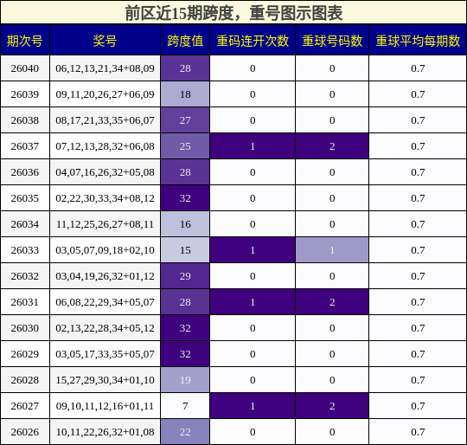467x445 pixels.
Task: Click period number 26032
Action: pos(25,276)
